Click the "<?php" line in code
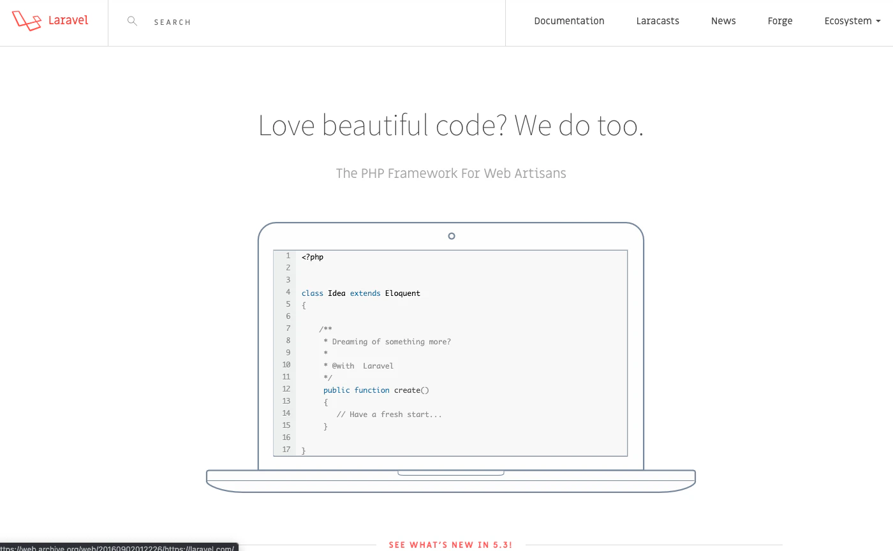 [x=313, y=257]
